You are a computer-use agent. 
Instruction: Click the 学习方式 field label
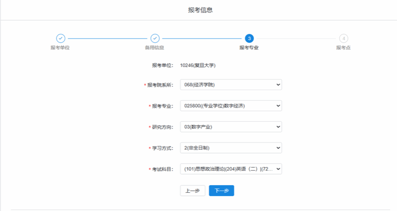(x=162, y=148)
